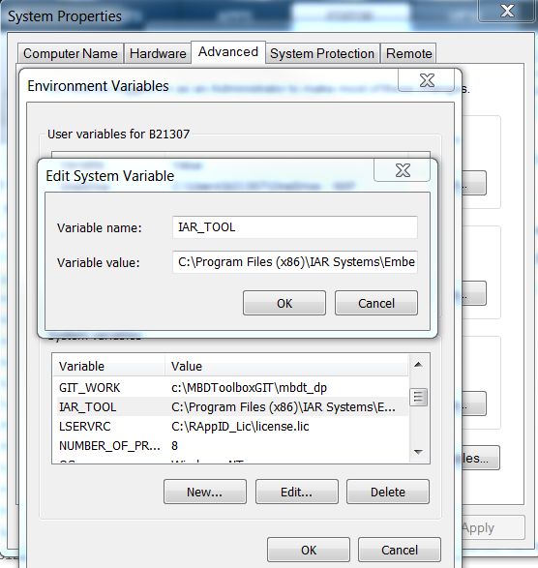Go to the Remote tab
Screen dimensions: 538x568
pos(408,53)
